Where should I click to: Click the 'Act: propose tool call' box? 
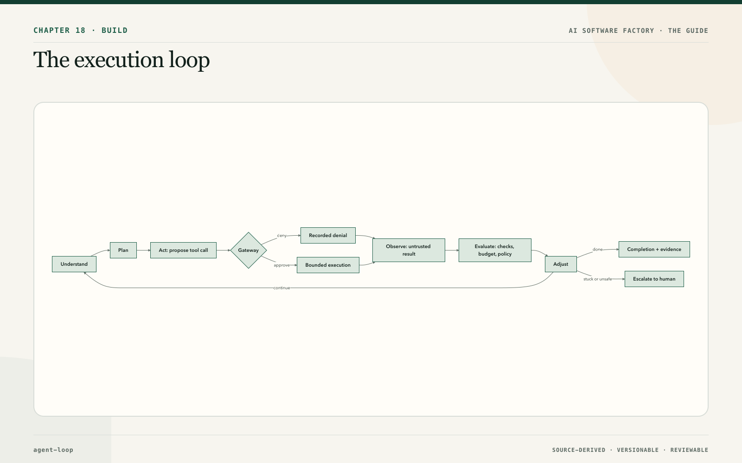(x=183, y=250)
